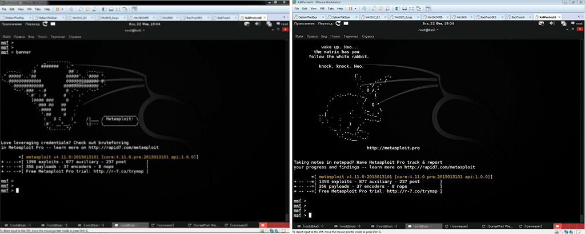Viewport: 585px width, 234px height.
Task: Toggle library sidebar in right VMware window
Action: tap(398, 9)
